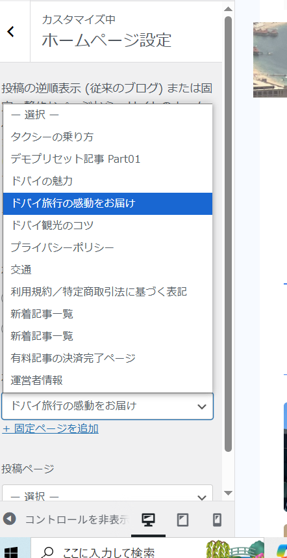Switch to mobile preview icon
Screen dimensions: 287x558
[217, 520]
